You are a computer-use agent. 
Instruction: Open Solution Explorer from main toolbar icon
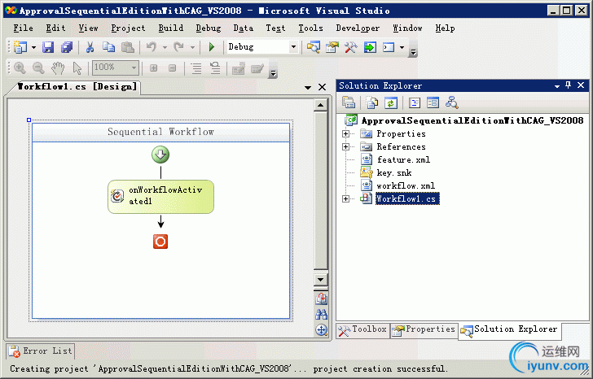[313, 47]
